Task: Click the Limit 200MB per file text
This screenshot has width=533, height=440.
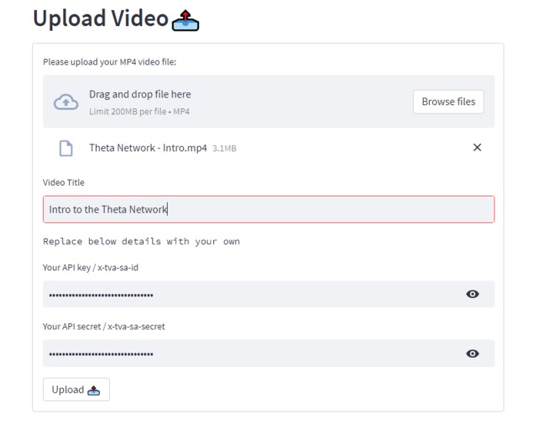Action: click(x=139, y=111)
